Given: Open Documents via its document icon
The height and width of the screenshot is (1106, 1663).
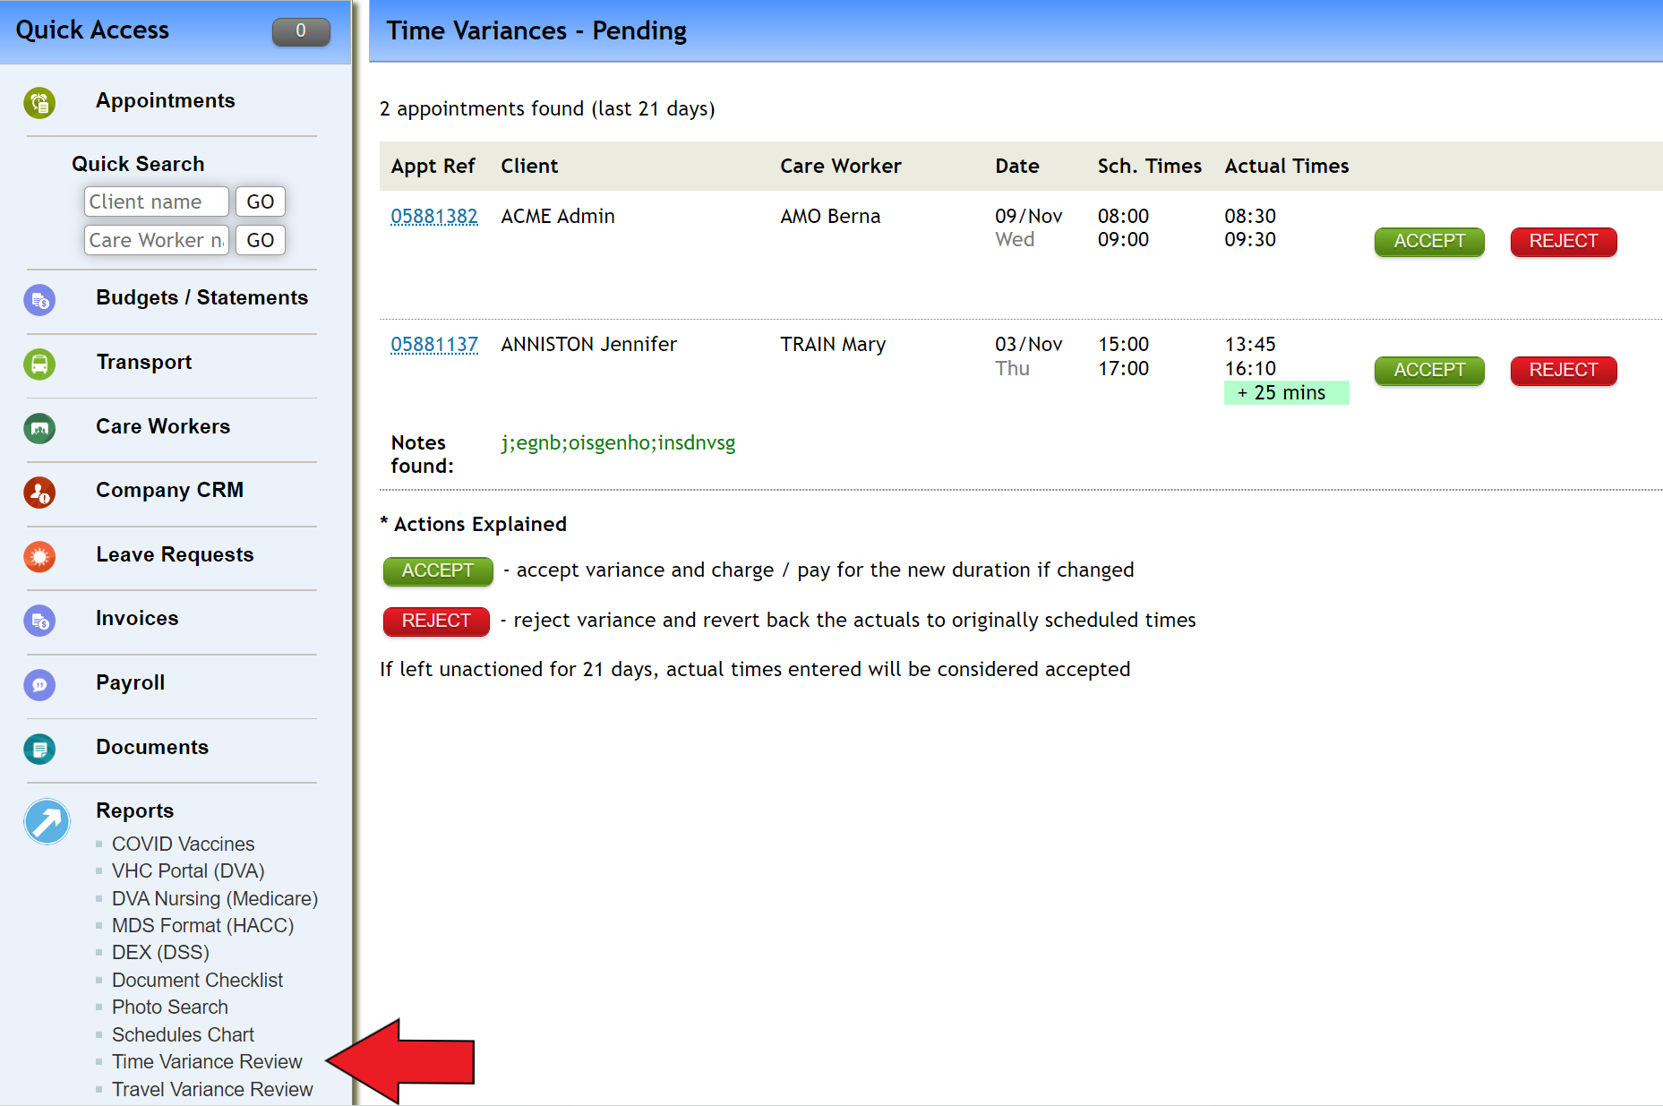Looking at the screenshot, I should click(39, 750).
